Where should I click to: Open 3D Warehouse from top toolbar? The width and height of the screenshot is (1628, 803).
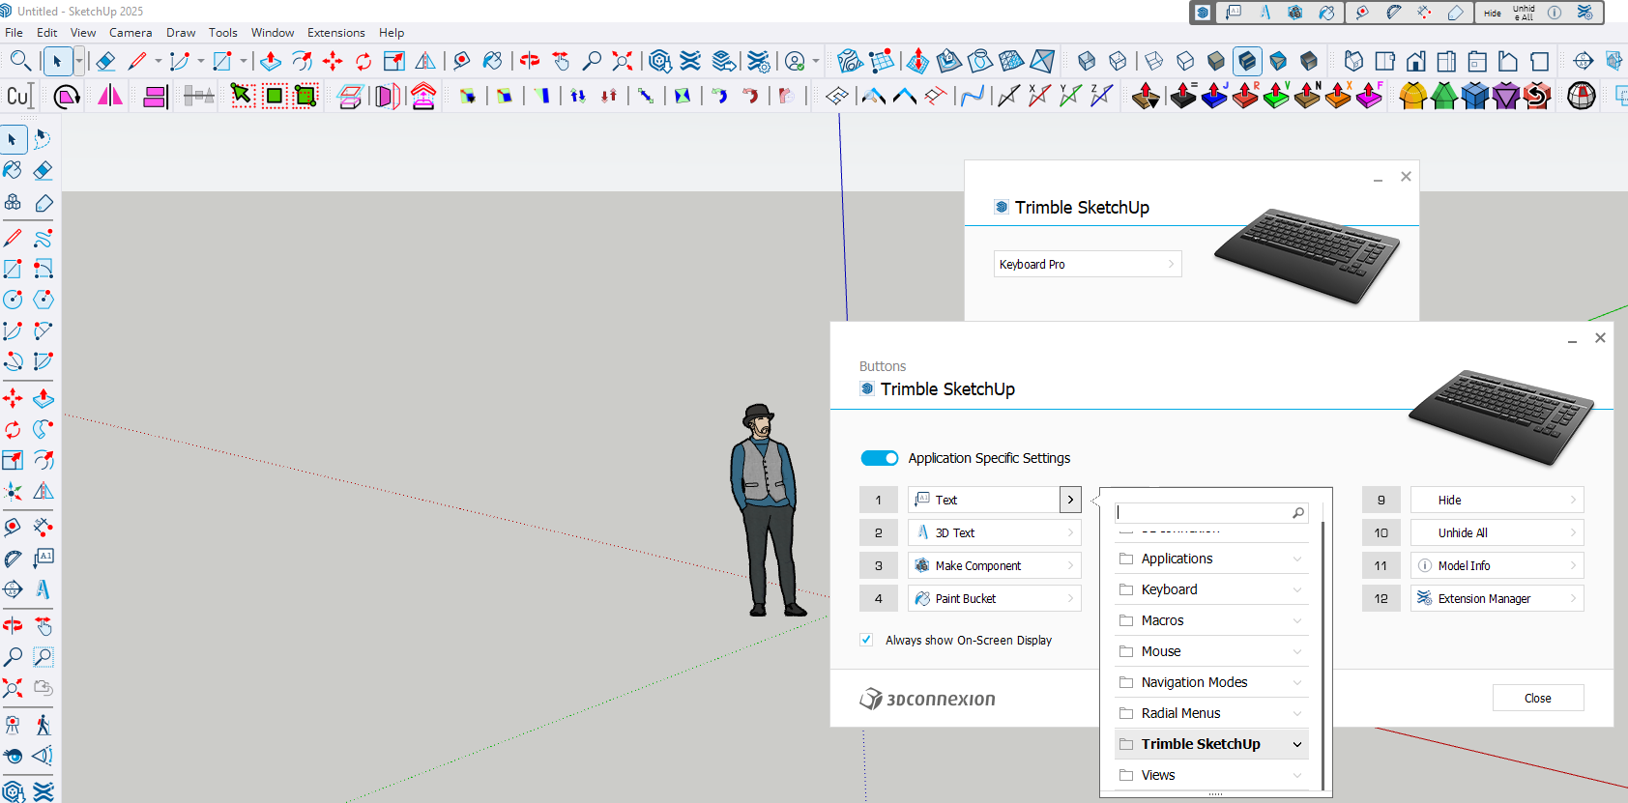point(660,61)
